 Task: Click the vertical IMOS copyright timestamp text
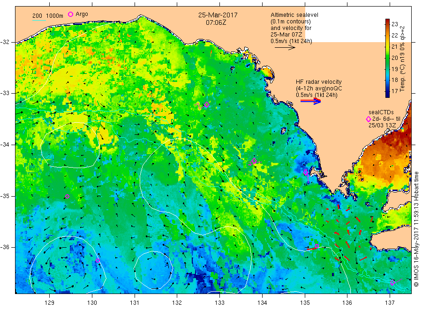point(416,229)
